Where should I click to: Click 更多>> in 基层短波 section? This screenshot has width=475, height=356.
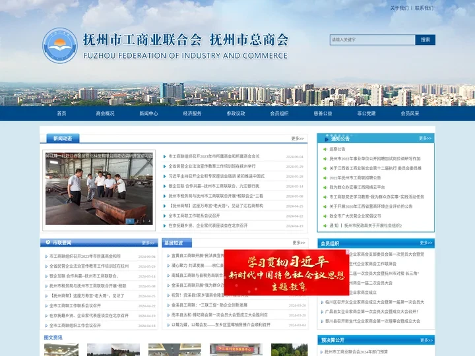299,243
